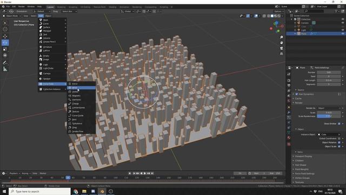Open the timeline Playback popover
This screenshot has width=346, height=195.
click(x=15, y=173)
